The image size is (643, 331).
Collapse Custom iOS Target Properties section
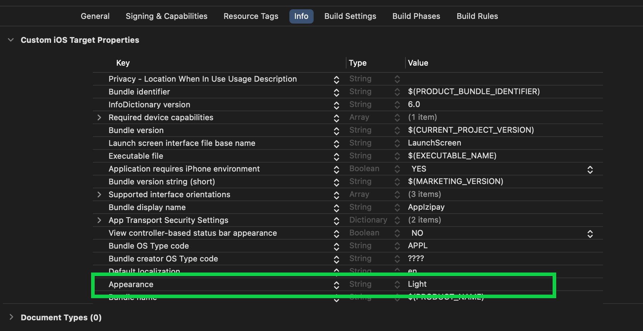[x=11, y=40]
